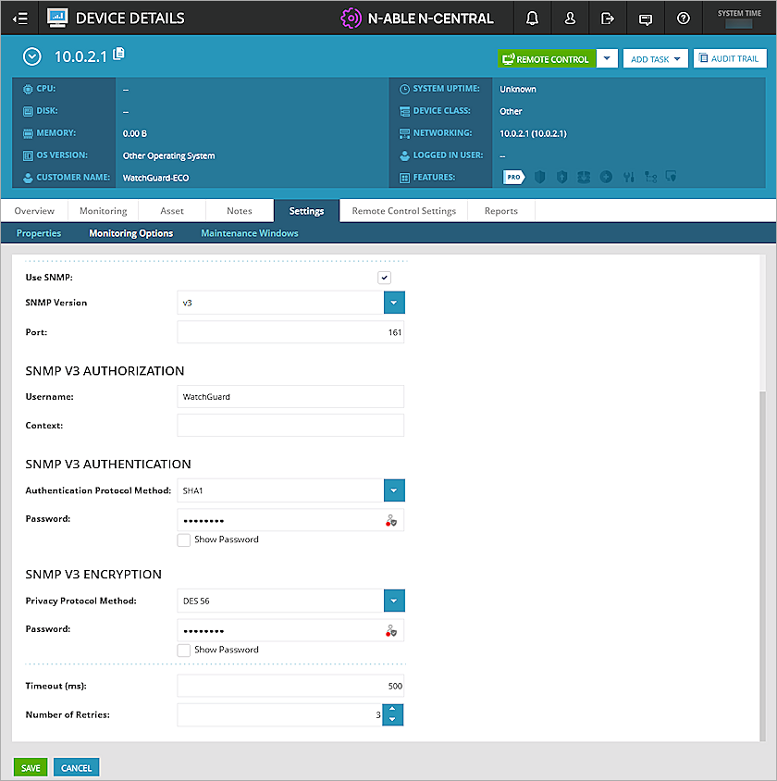
Task: Enable Show Password under Authentication
Action: [184, 539]
